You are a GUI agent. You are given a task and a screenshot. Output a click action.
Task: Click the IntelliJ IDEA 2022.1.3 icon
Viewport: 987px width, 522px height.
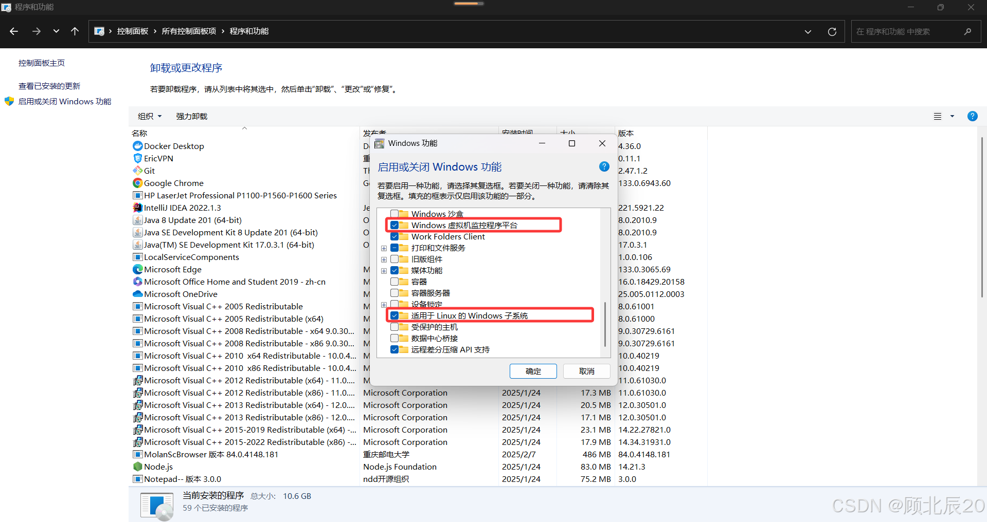coord(137,208)
